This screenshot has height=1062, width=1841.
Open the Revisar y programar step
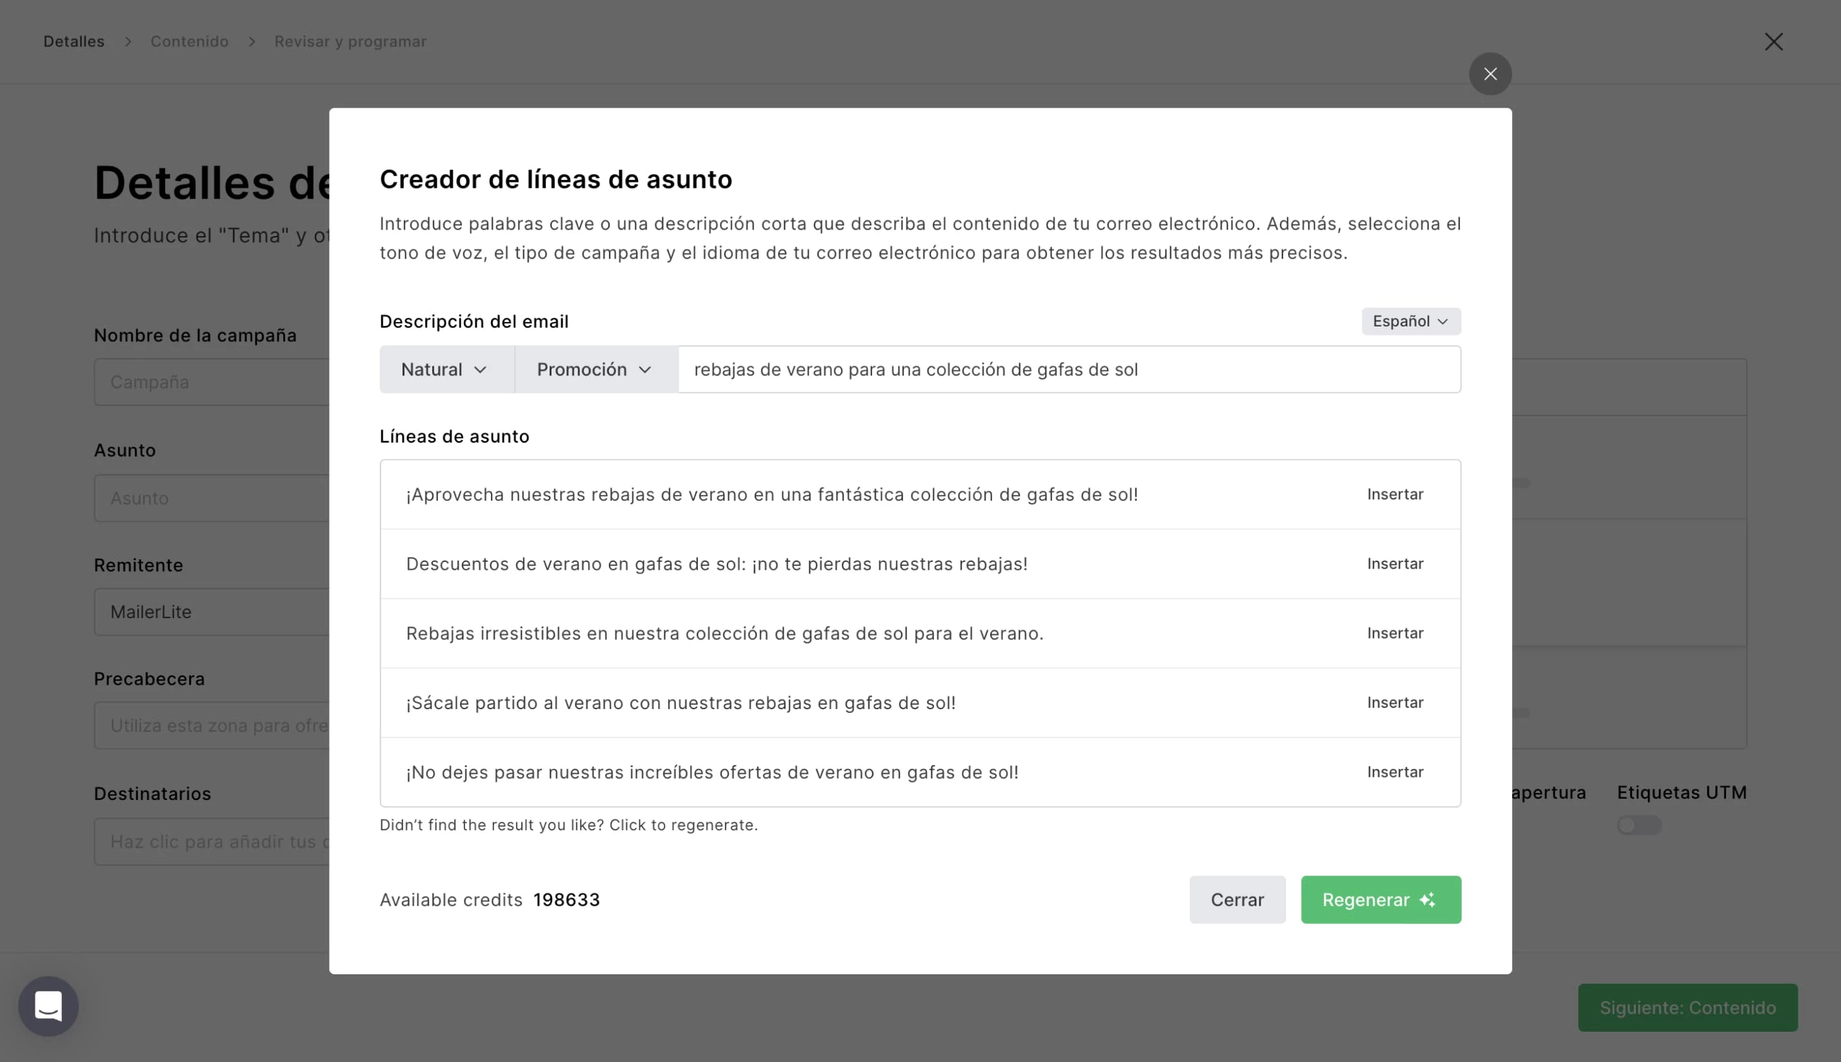pos(350,41)
